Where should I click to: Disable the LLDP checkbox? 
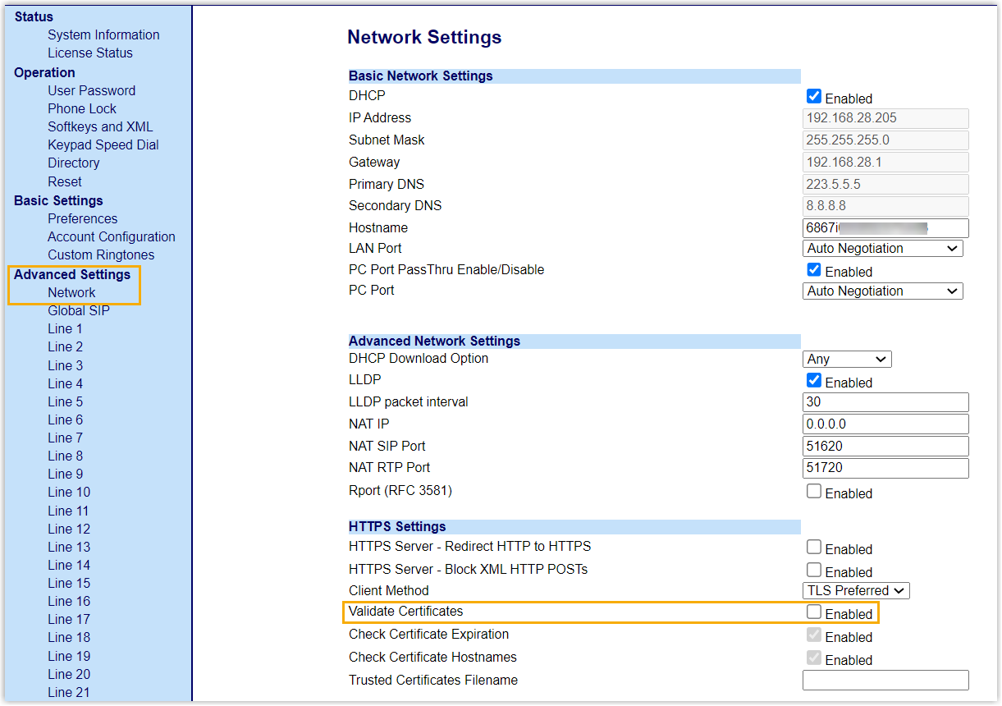(814, 381)
